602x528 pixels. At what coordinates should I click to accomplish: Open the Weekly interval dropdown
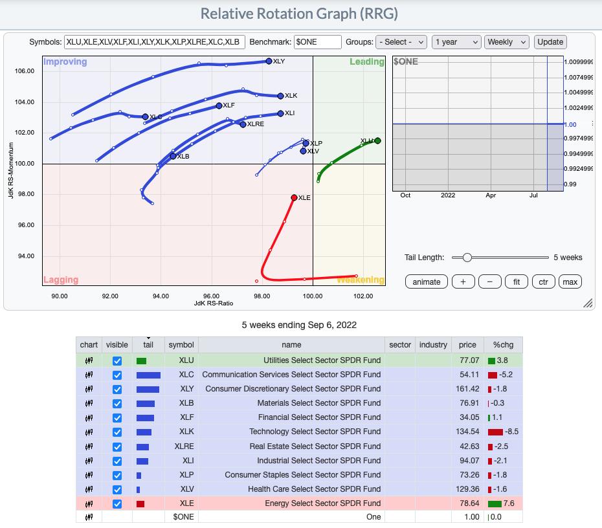tap(506, 42)
